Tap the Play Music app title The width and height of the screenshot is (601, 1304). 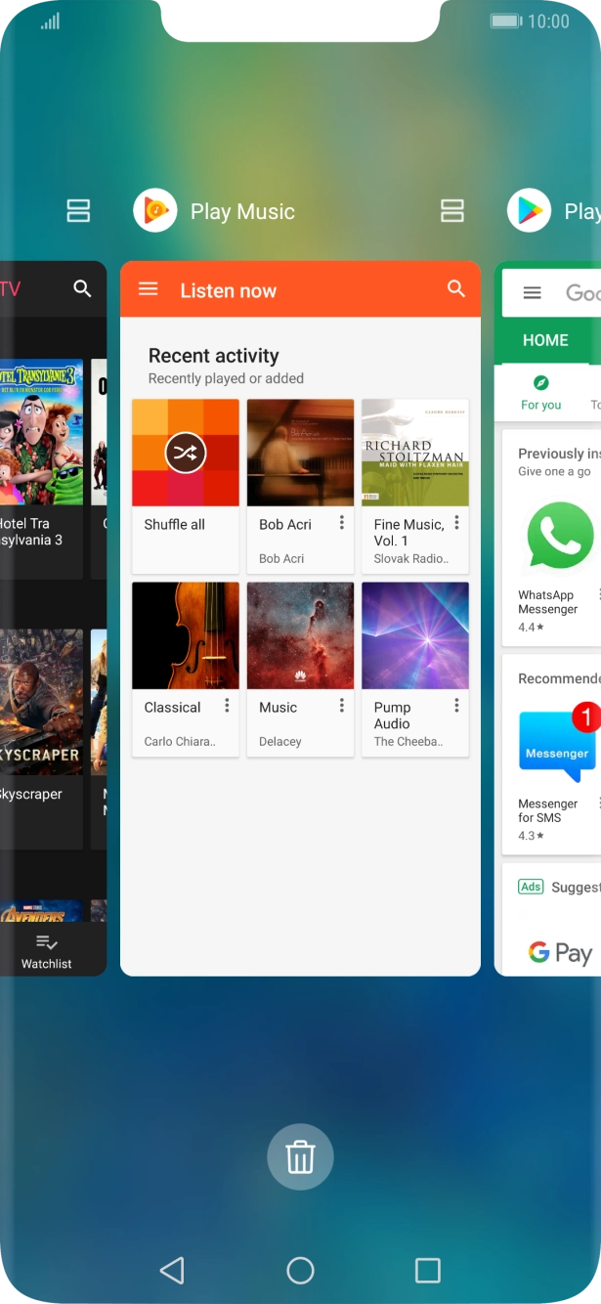tap(242, 211)
